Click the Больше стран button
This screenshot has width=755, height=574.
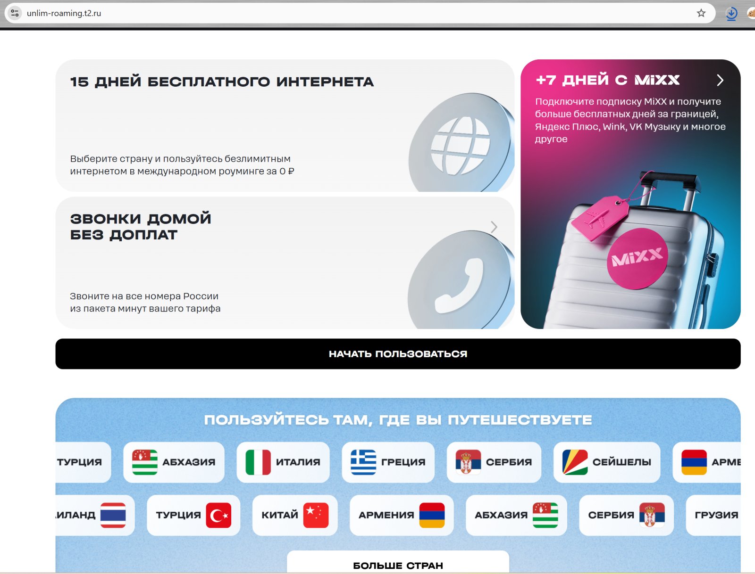[398, 565]
